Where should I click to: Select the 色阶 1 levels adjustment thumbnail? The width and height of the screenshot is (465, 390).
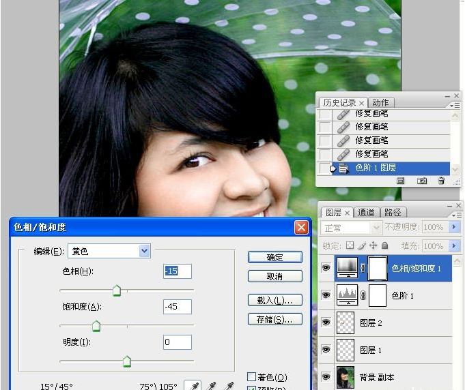click(x=347, y=295)
